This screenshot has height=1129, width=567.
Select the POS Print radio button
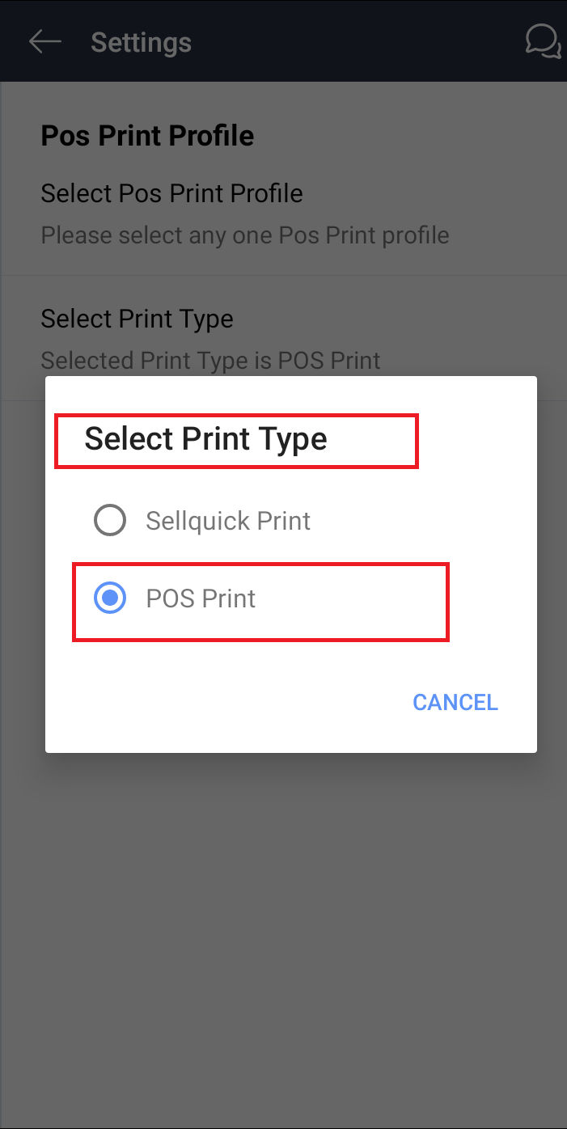[110, 598]
